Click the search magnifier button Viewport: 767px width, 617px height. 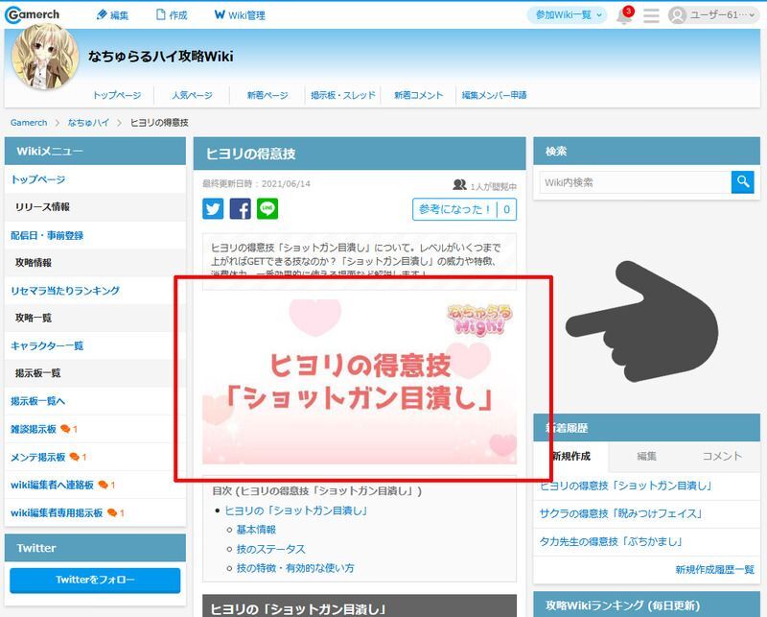click(742, 182)
